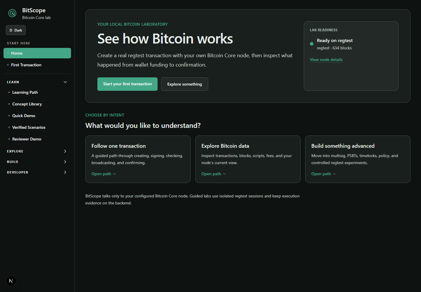Click the BitScope title text

pyautogui.click(x=34, y=10)
